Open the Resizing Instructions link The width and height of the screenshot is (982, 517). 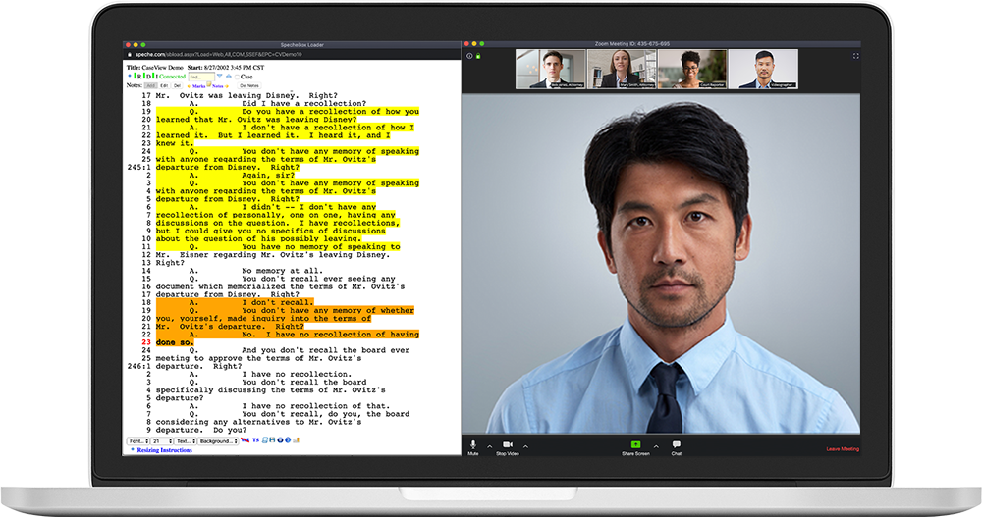click(x=164, y=450)
